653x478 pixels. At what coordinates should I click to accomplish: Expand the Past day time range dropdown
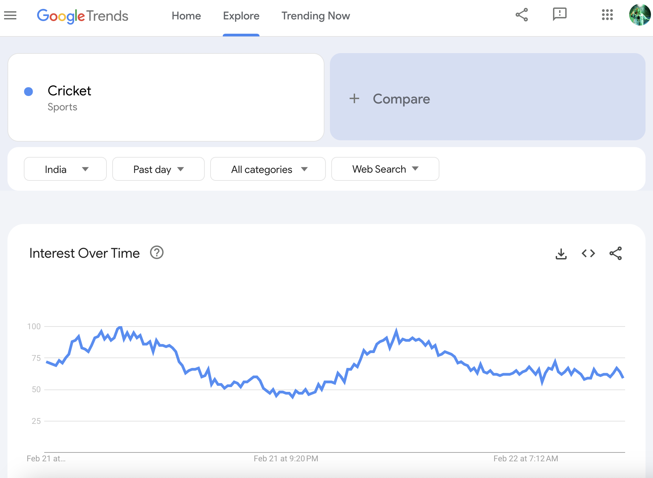[158, 169]
